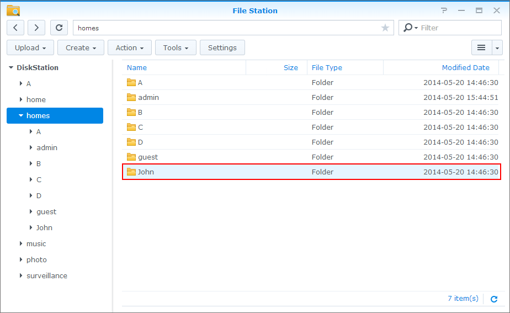Go forward with the right arrow button
This screenshot has width=510, height=313.
click(x=36, y=28)
